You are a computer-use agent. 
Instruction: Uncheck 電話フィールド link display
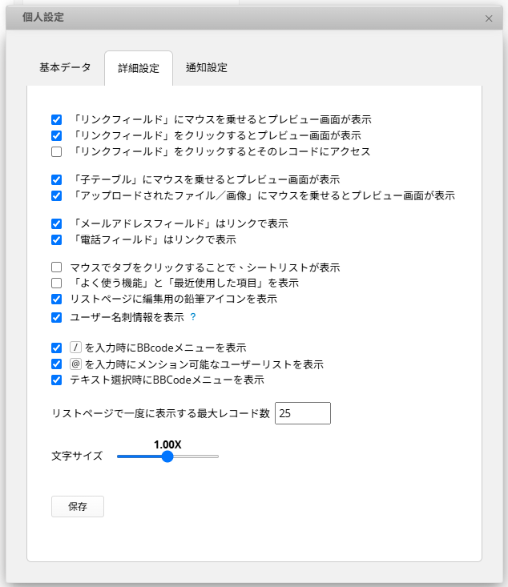pyautogui.click(x=57, y=239)
